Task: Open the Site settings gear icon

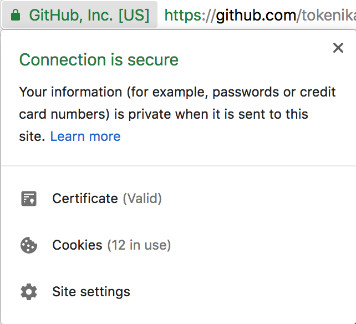Action: point(29,292)
